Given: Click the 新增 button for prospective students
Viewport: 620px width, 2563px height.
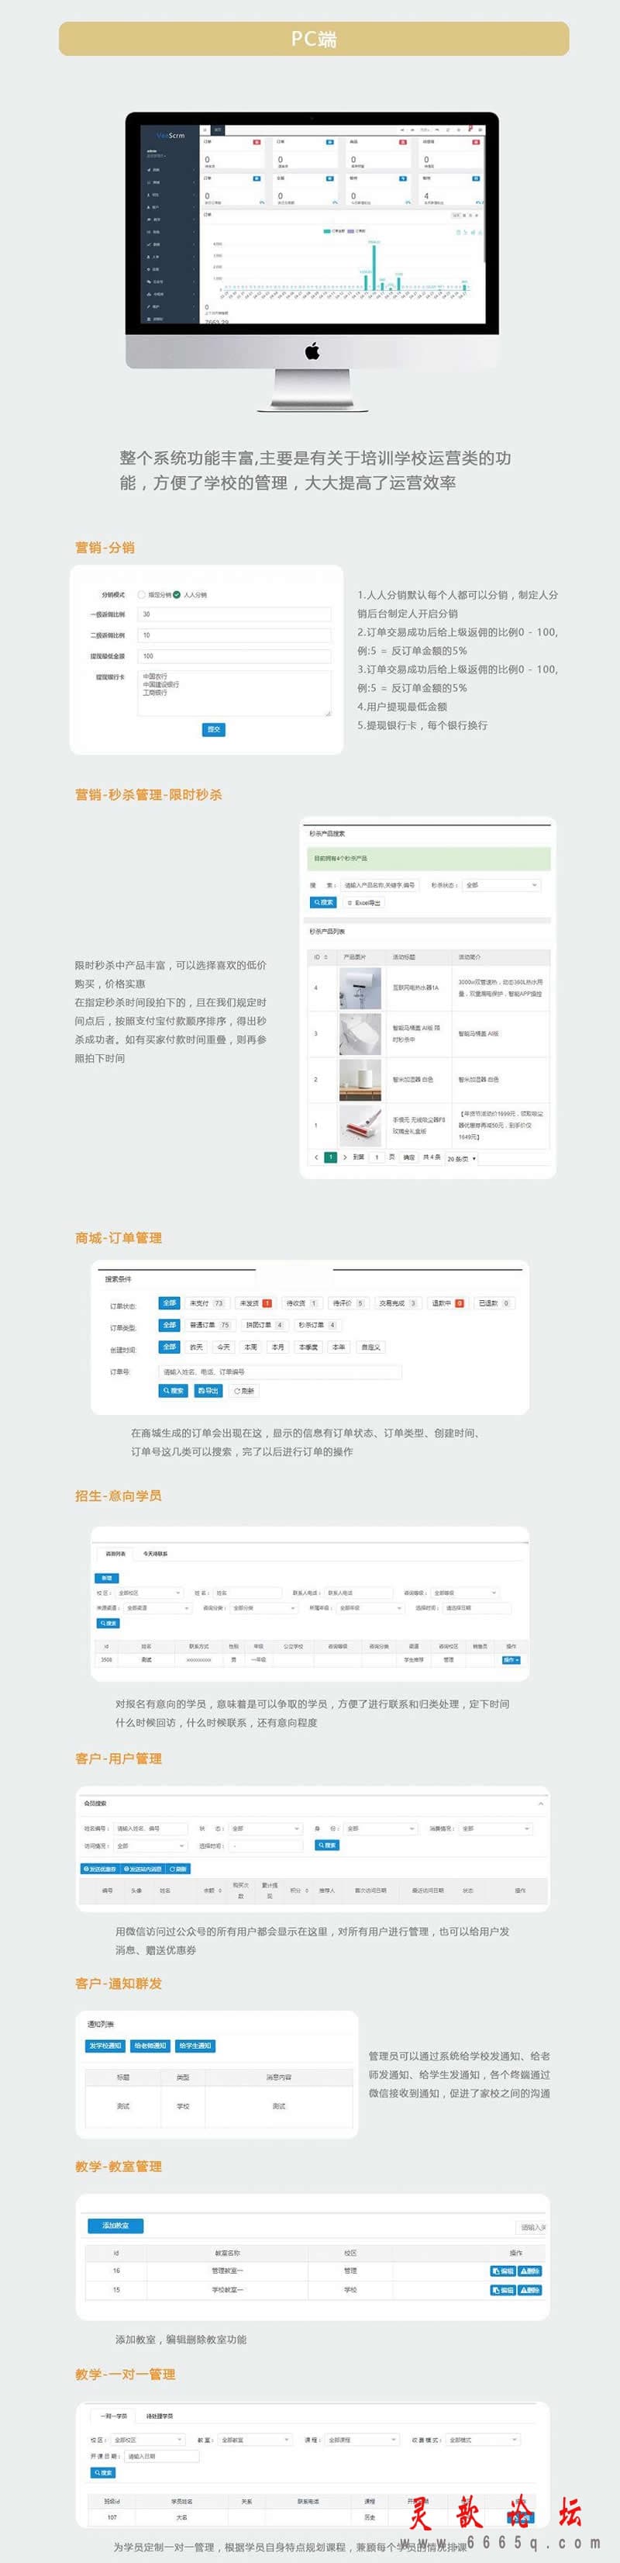Looking at the screenshot, I should [x=107, y=1578].
